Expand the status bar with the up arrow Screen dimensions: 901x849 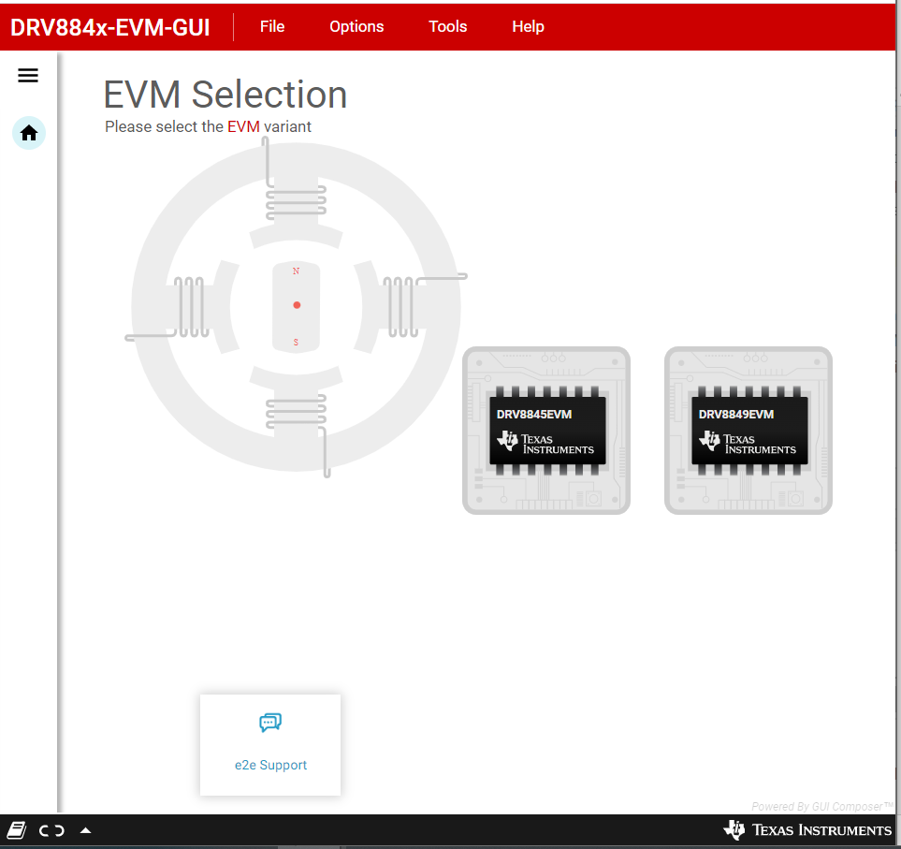point(85,829)
